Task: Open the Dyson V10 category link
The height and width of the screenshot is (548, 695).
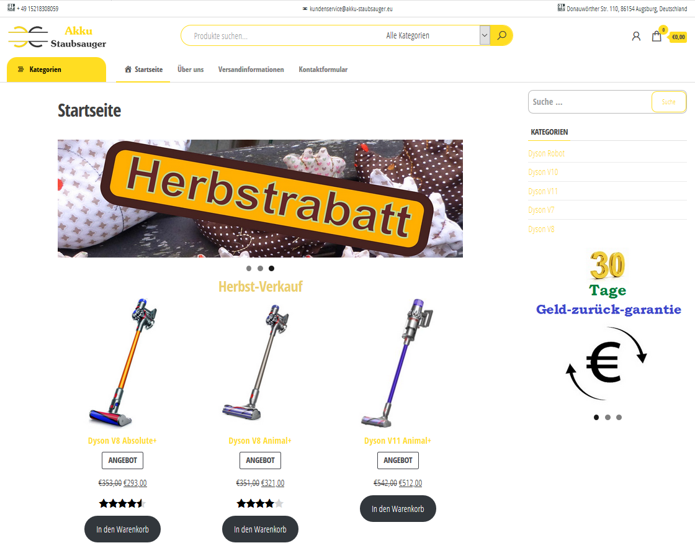Action: coord(543,172)
